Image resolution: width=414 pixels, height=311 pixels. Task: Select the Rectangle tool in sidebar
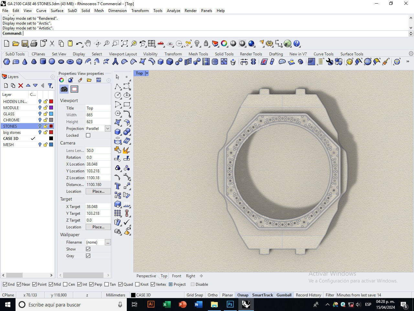tap(127, 104)
